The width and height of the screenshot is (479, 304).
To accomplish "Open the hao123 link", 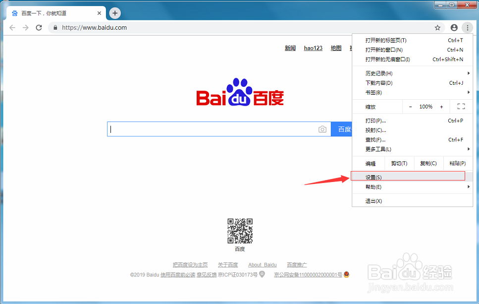I will 313,48.
